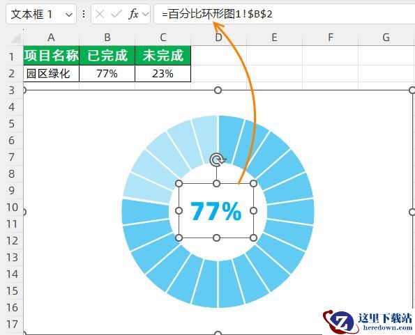Click the three-dot name box divider handle

pos(84,14)
